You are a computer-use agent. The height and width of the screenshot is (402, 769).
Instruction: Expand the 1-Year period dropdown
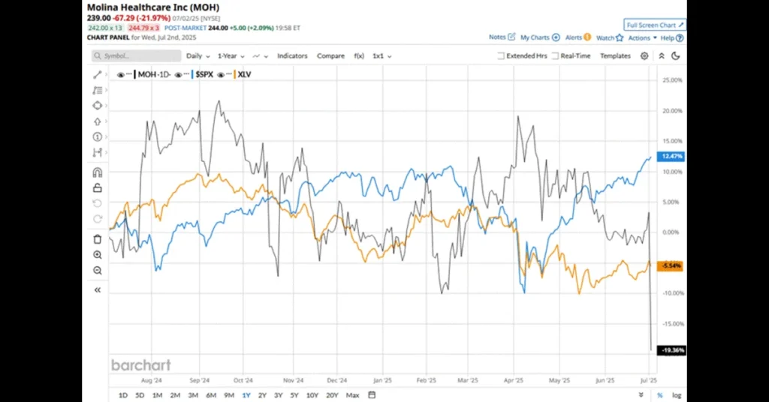pos(231,56)
